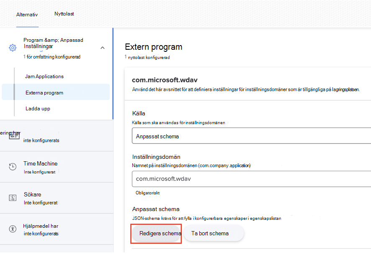Switch to the Nyttolast tab

(x=64, y=14)
